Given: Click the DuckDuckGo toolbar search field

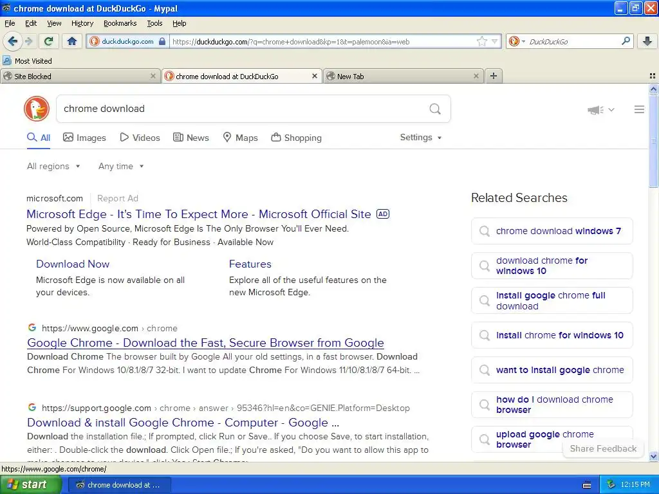Looking at the screenshot, I should click(x=573, y=42).
